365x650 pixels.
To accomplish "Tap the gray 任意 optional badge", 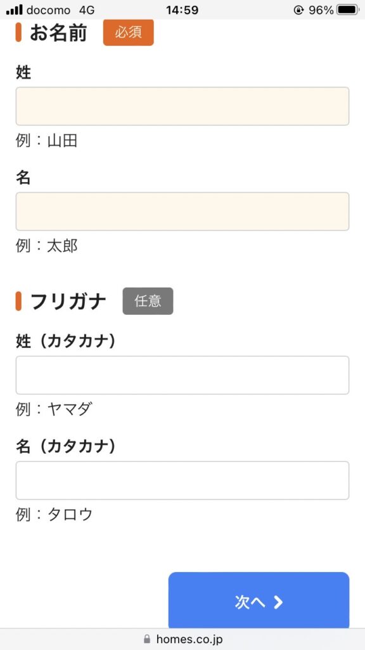I will coord(148,301).
